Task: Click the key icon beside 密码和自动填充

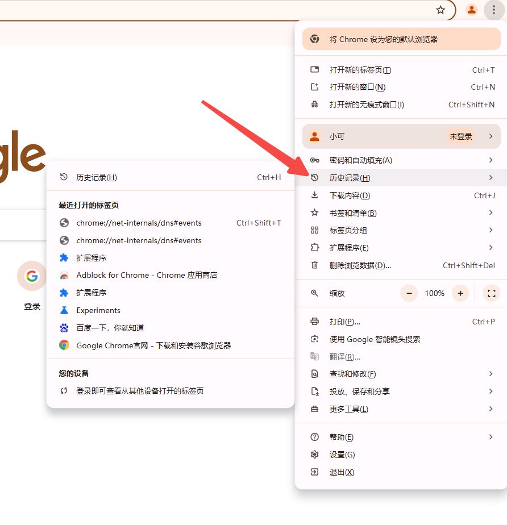Action: pos(314,160)
